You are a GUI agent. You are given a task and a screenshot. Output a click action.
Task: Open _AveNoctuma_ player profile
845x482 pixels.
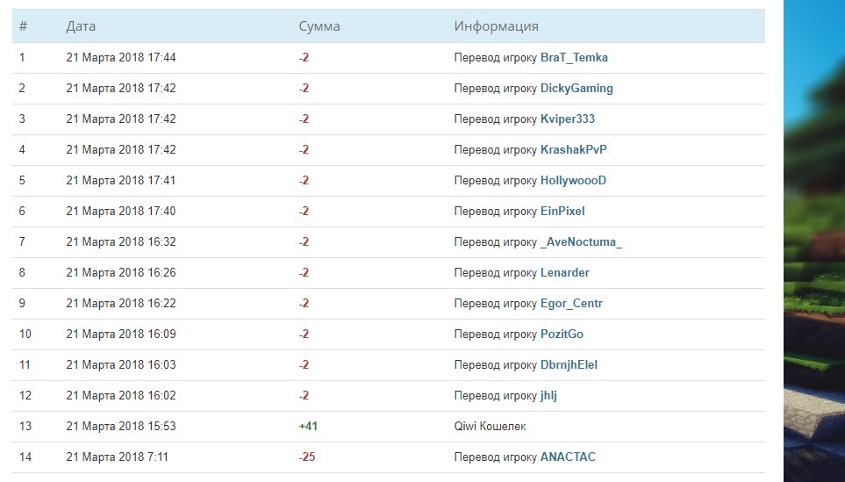(581, 242)
